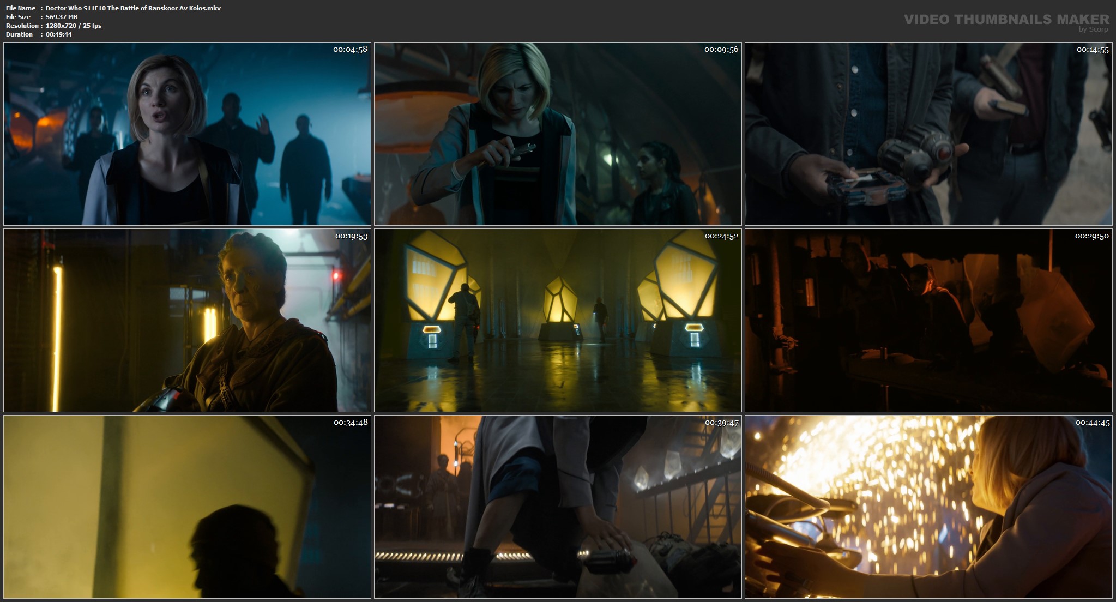Click the file name text in header
This screenshot has width=1116, height=602.
133,8
